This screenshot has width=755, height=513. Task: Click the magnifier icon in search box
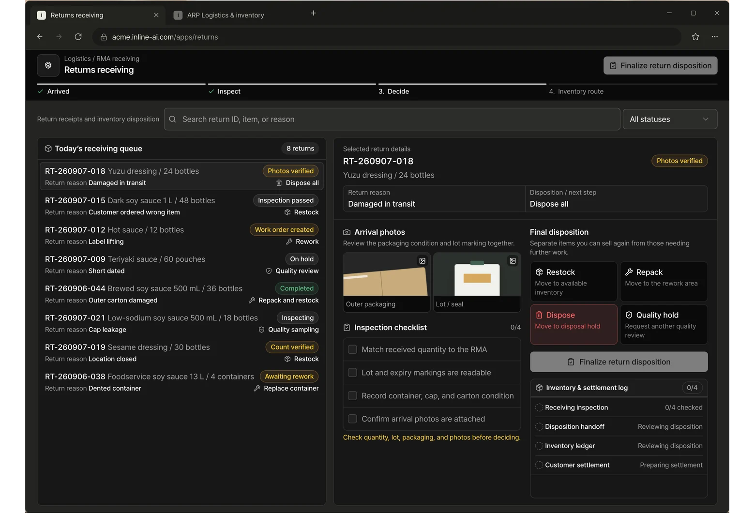point(173,119)
